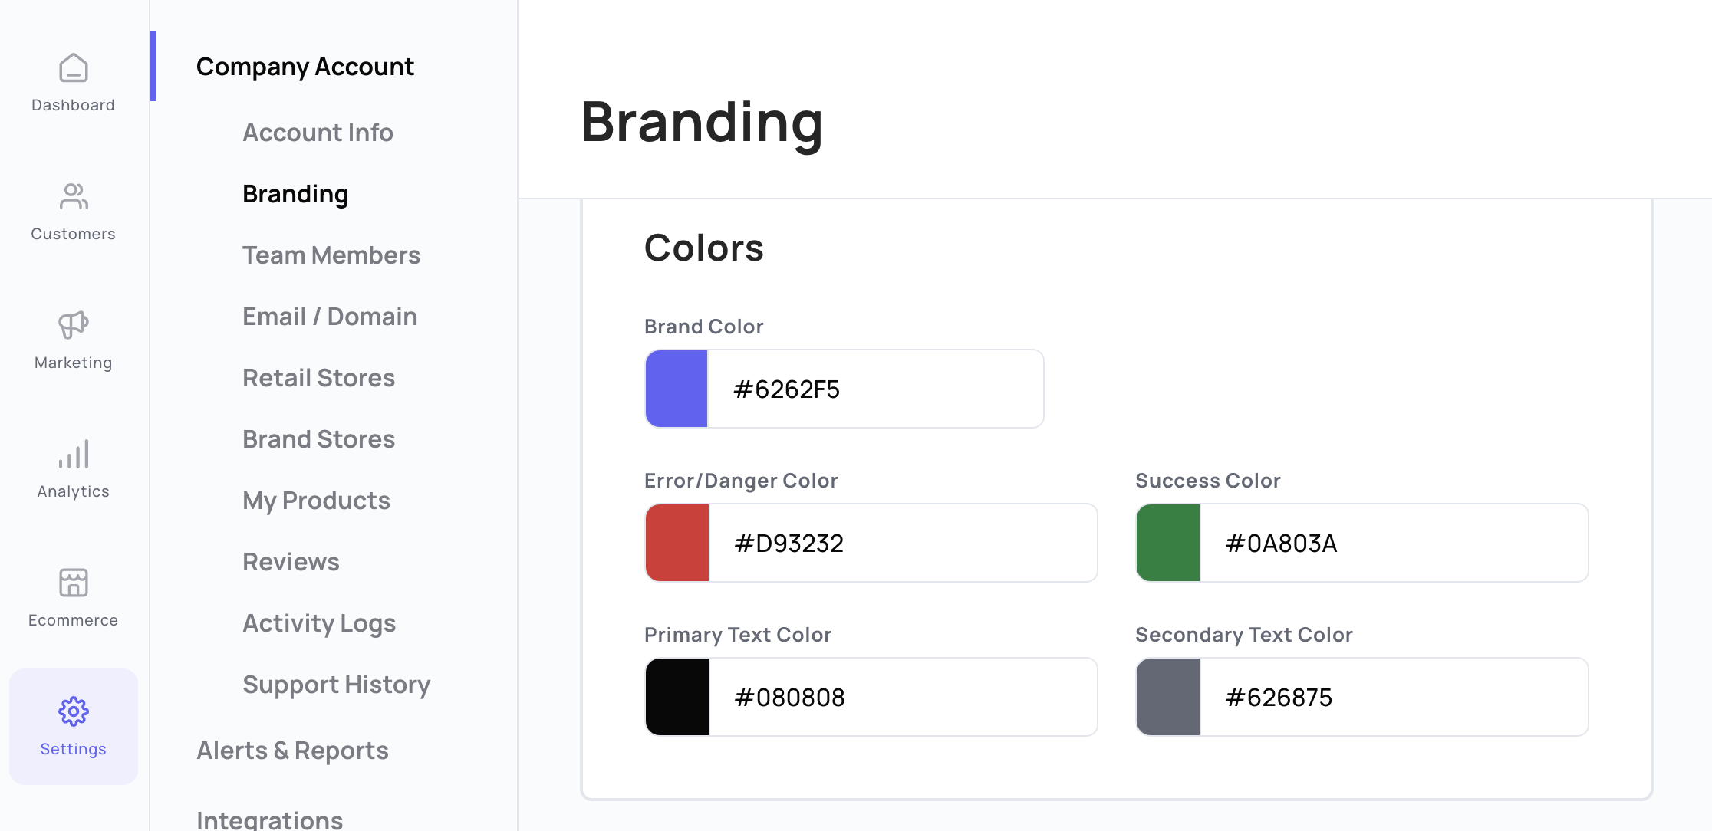This screenshot has width=1712, height=831.
Task: Expand the Integrations section
Action: click(x=269, y=820)
